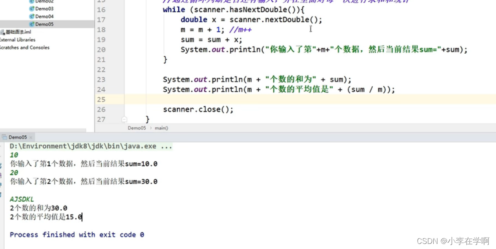
Task: Click the Demo05 class icon in the project tree
Action: [31, 24]
